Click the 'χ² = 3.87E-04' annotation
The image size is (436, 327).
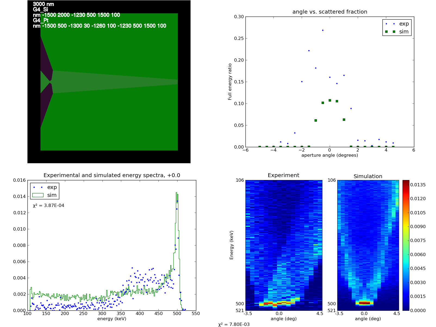tap(49, 206)
